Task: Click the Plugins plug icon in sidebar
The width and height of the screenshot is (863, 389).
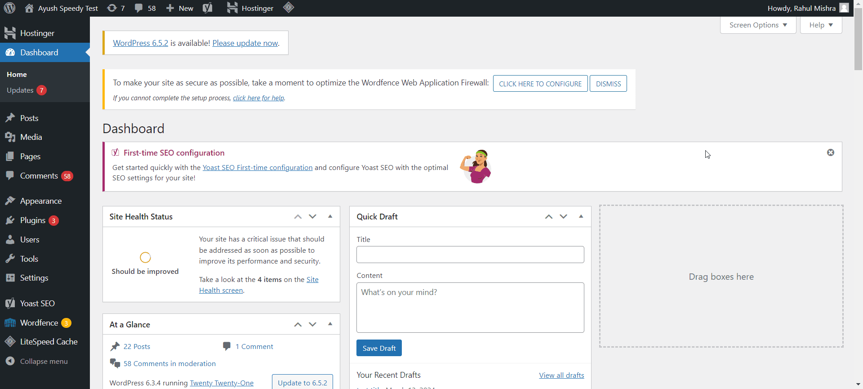Action: 10,220
